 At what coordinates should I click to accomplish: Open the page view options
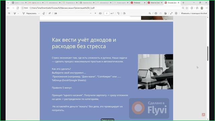[x=124, y=13]
